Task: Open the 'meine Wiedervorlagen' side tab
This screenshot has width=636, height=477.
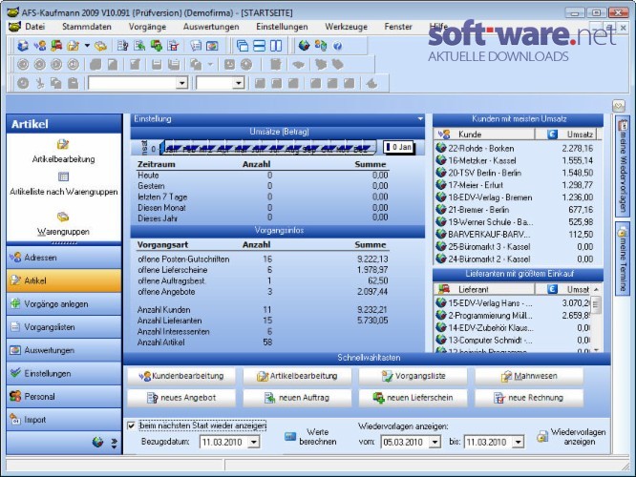Action: tap(623, 167)
